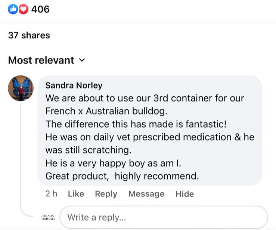
Task: Open Sandra Norley's butterfly profile picture
Action: click(21, 88)
